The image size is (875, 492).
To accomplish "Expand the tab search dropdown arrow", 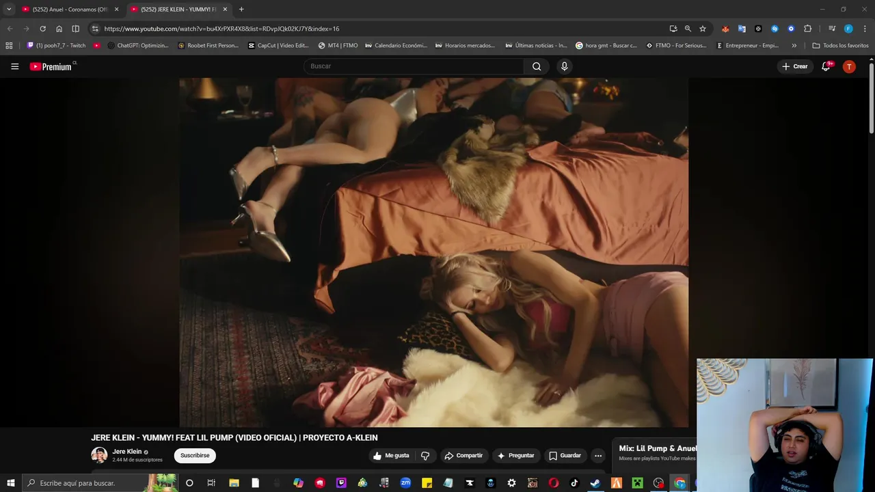I will point(9,9).
